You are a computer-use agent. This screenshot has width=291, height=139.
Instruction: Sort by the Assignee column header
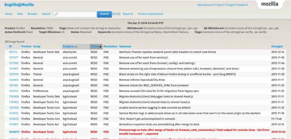point(68,47)
